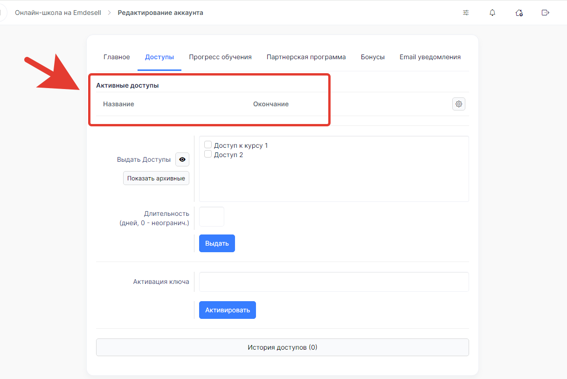Go to the Партнерская программа tab
This screenshot has height=379, width=567.
(x=306, y=57)
